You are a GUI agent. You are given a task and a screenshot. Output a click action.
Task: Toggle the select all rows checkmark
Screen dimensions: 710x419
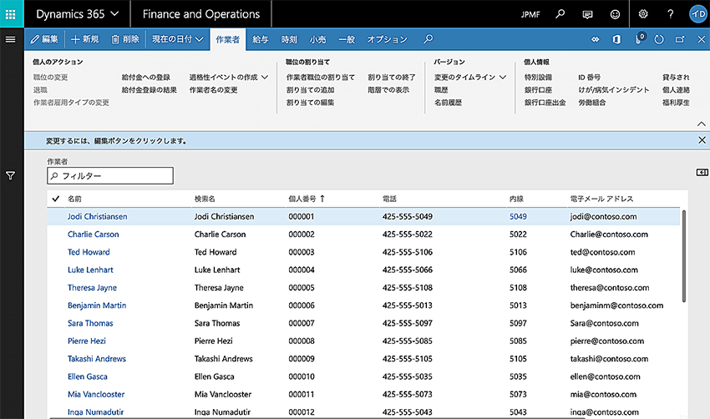coord(56,198)
